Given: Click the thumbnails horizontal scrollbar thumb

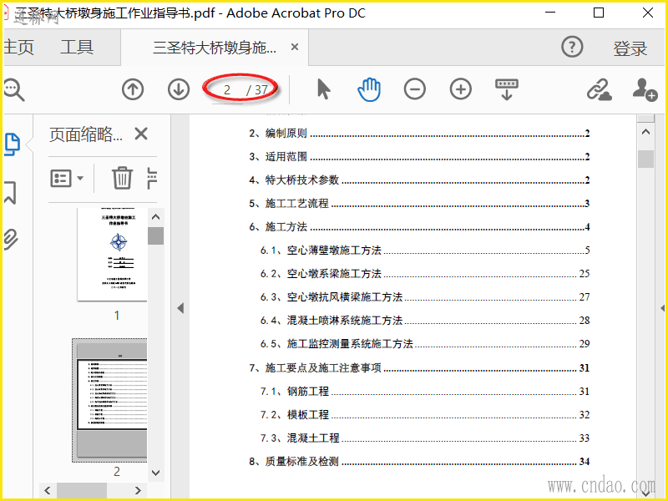Looking at the screenshot, I should point(82,490).
